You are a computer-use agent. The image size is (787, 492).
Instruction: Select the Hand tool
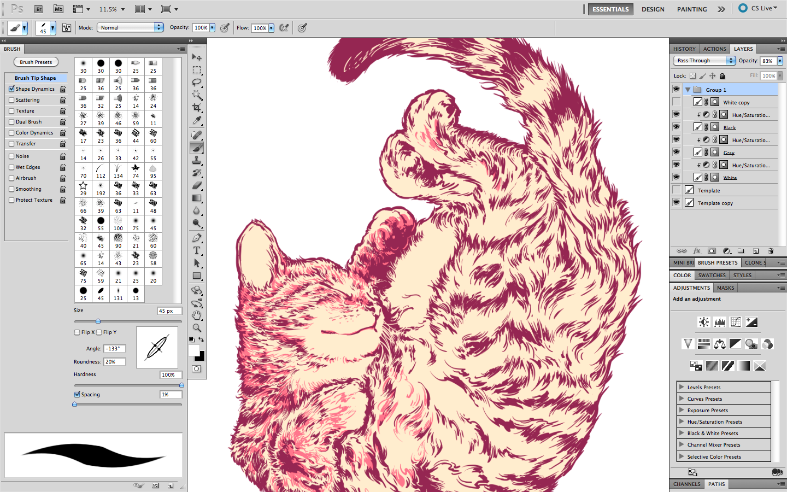click(197, 315)
